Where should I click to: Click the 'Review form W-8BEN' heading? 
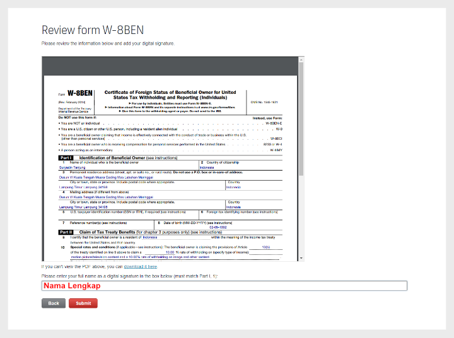93,30
